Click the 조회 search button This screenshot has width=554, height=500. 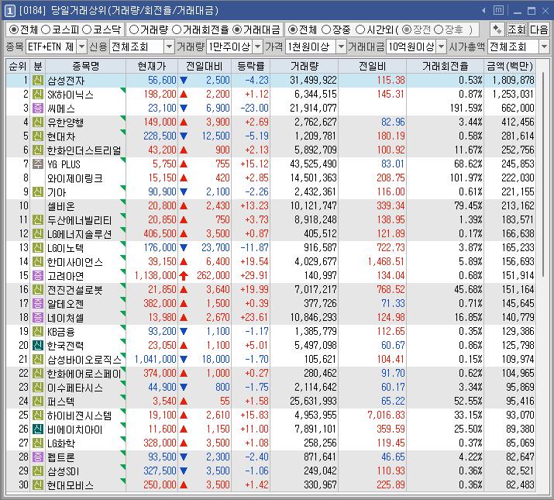click(517, 29)
